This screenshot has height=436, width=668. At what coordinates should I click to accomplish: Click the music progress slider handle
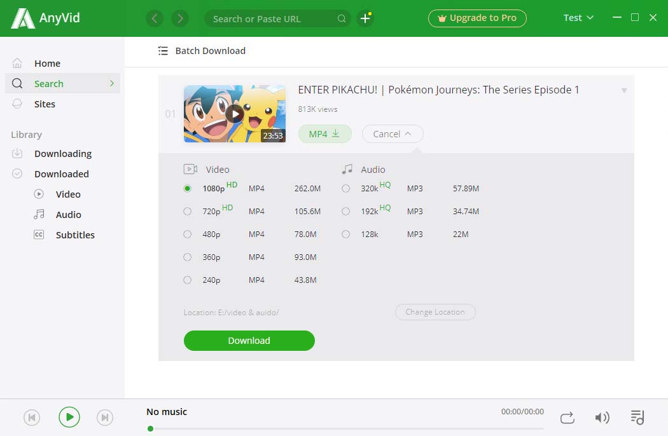tap(150, 429)
